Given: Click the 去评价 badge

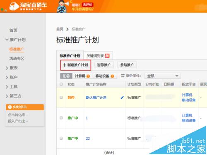Looking at the screenshot, I should tap(88, 5).
